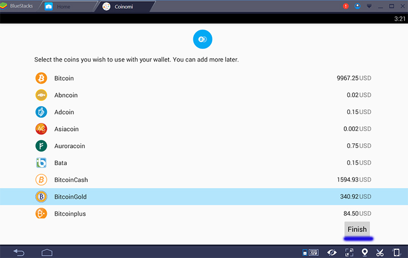Select the Asiacoin coin label
The width and height of the screenshot is (408, 258).
click(x=66, y=129)
